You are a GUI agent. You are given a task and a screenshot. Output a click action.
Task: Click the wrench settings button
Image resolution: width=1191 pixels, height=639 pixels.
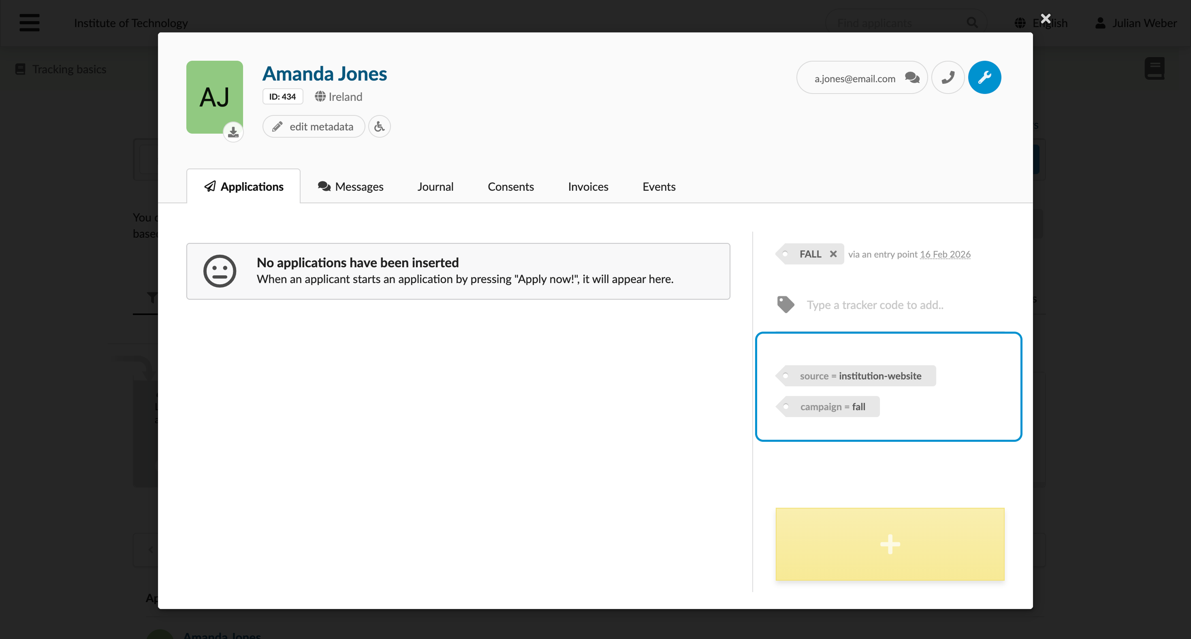(x=984, y=77)
